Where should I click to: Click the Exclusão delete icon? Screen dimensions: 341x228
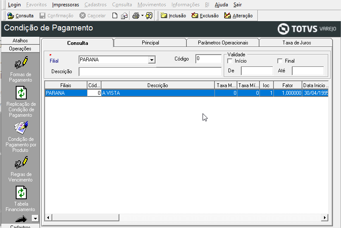pyautogui.click(x=194, y=15)
